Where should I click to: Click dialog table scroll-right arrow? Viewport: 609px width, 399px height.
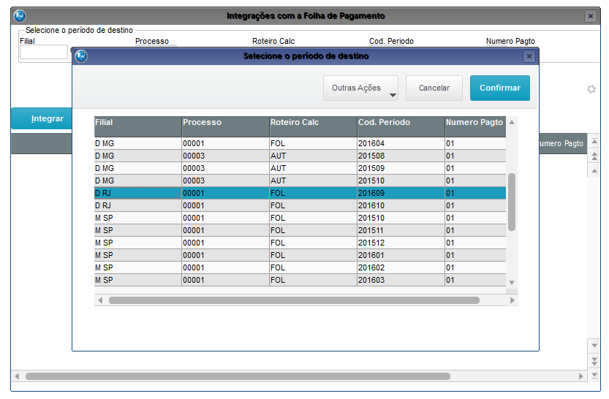pyautogui.click(x=512, y=300)
